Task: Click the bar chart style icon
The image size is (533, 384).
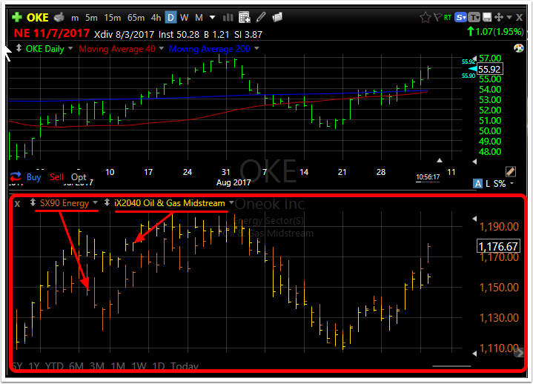Action: tap(228, 17)
